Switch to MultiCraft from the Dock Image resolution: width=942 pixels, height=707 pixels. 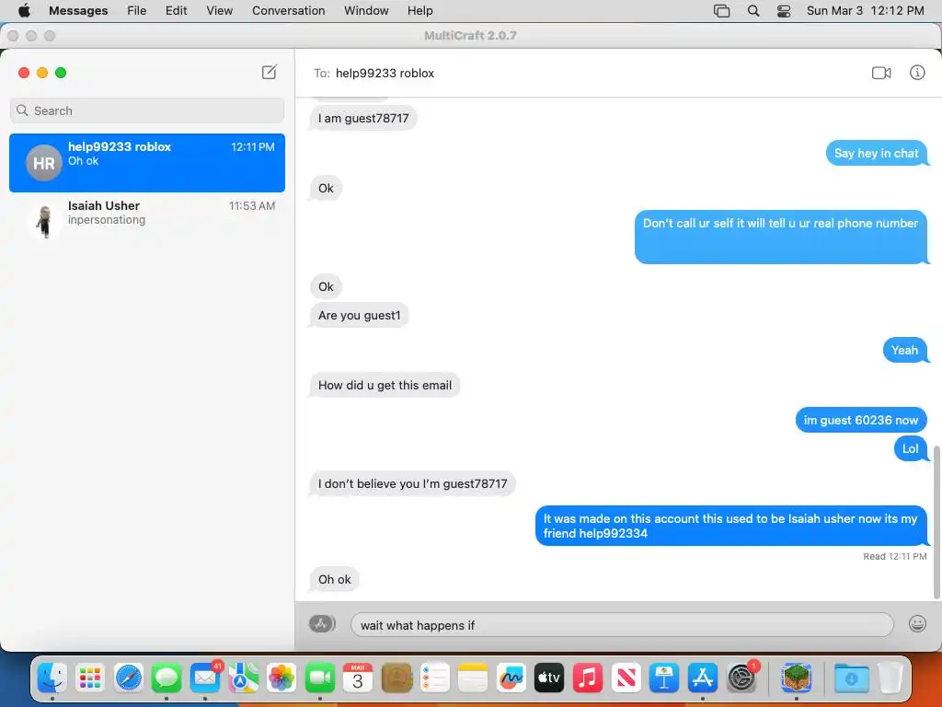(x=796, y=678)
